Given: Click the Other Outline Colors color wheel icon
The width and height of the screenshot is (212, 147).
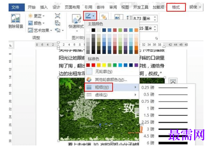Looking at the screenshot, I should pos(89,80).
